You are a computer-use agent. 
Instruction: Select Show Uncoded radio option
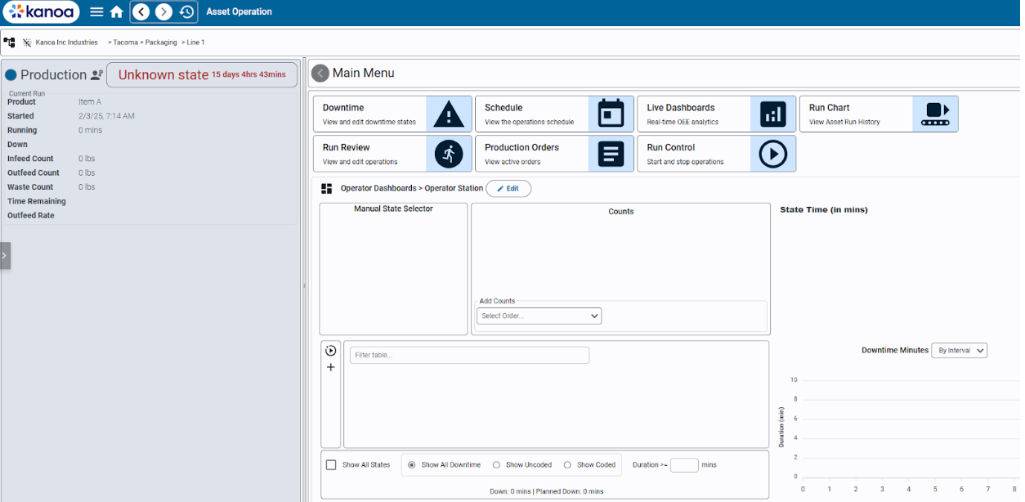coord(496,464)
